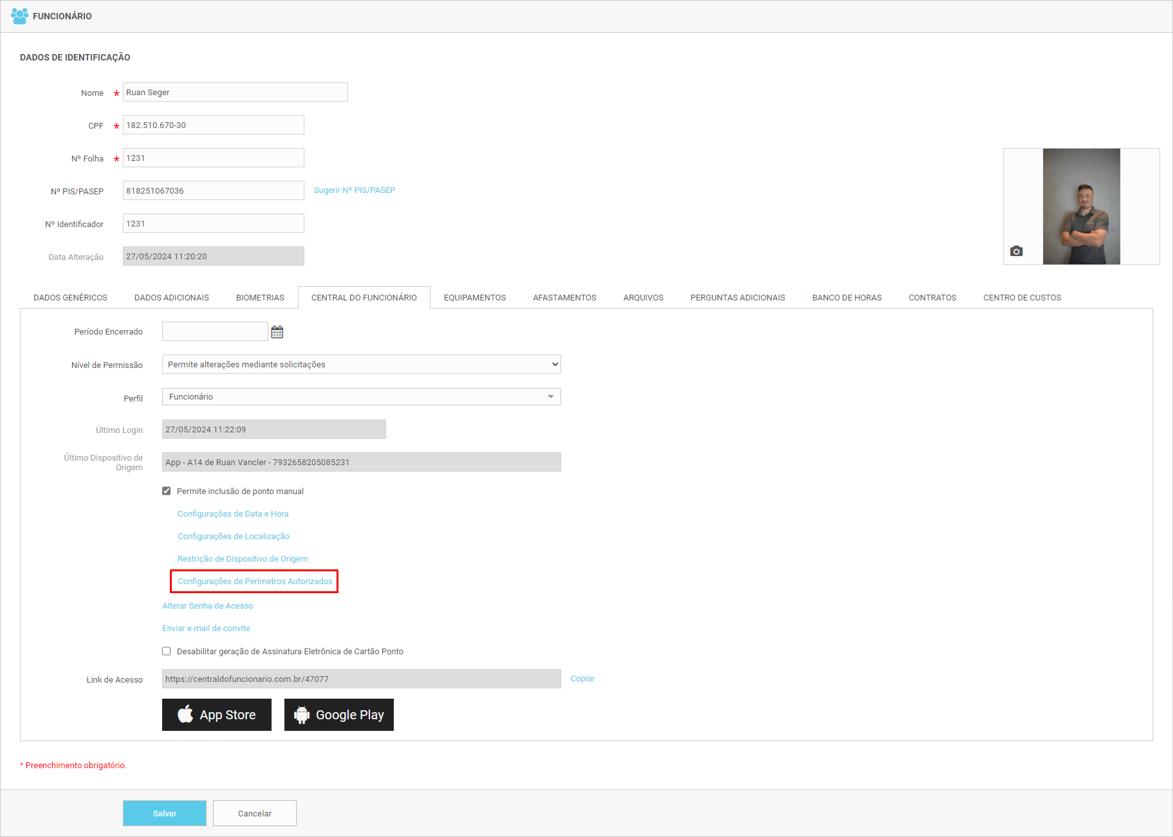The width and height of the screenshot is (1173, 837).
Task: Click Sugerir Nº PIS/PASEP link
Action: [x=355, y=190]
